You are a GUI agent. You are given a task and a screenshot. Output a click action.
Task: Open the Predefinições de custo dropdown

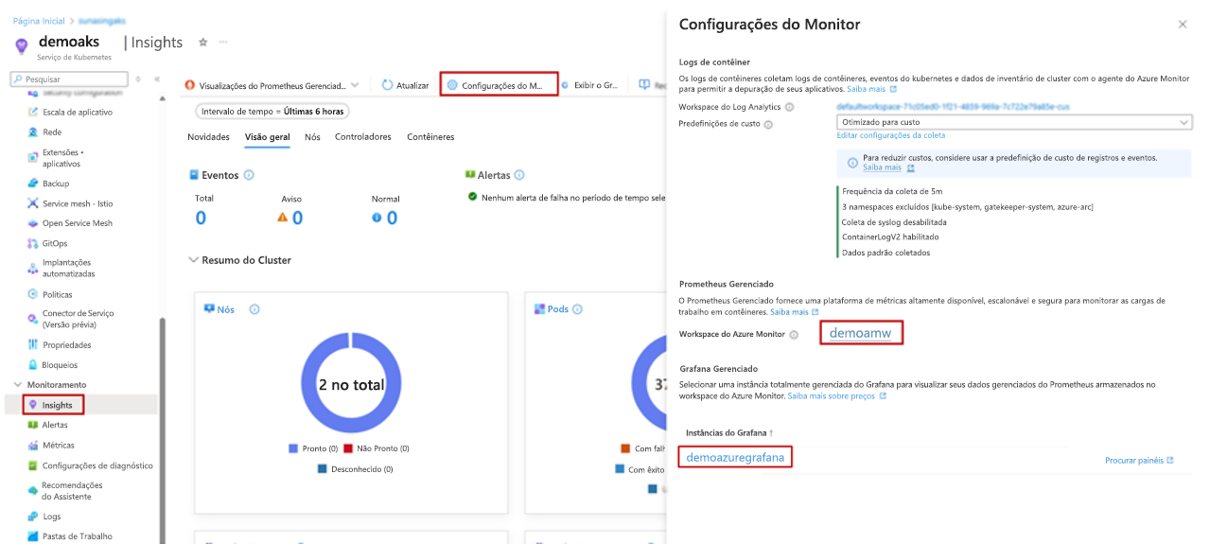tap(1014, 122)
